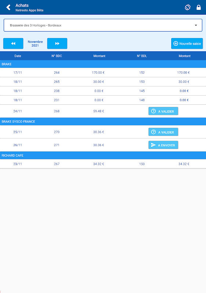Open the restaurant selection dropdown arrow
The width and height of the screenshot is (206, 293).
[196, 25]
